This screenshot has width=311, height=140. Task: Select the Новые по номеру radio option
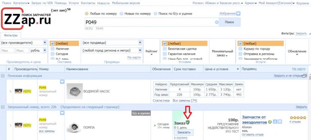122,14
